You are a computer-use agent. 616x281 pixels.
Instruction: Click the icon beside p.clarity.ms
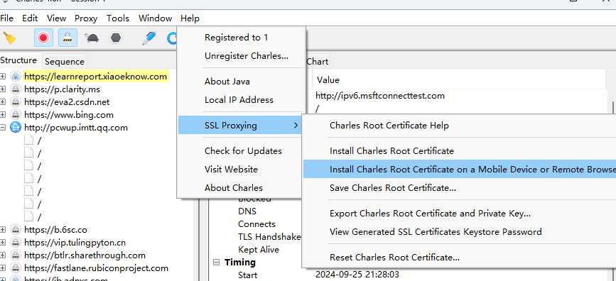(16, 89)
